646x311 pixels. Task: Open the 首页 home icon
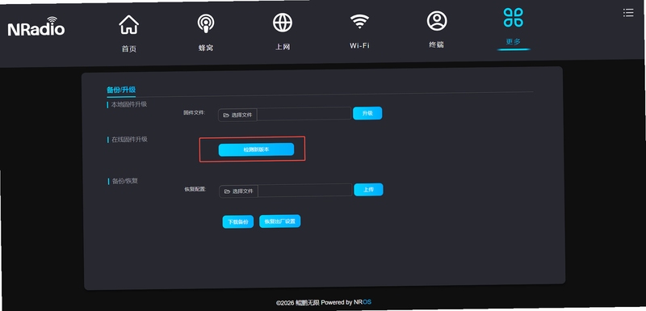pyautogui.click(x=128, y=25)
